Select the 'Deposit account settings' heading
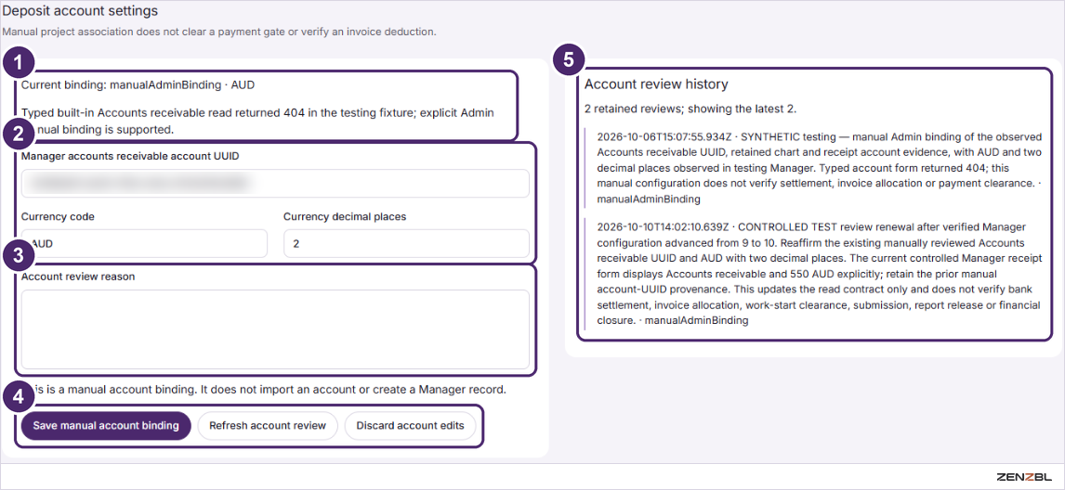Image resolution: width=1065 pixels, height=490 pixels. pyautogui.click(x=80, y=11)
